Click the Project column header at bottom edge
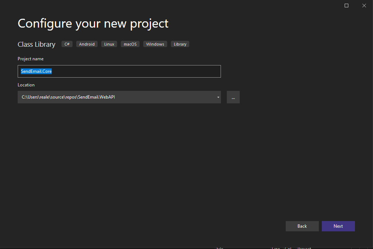 click(305, 248)
